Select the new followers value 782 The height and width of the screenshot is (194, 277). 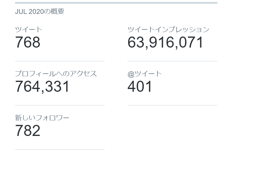click(28, 131)
